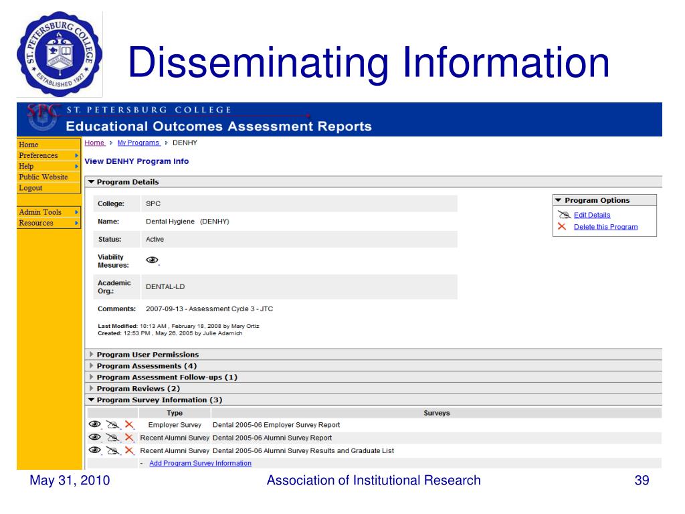The height and width of the screenshot is (514, 685).
Task: Edit the Dental 2005-06 Alumni Survey Report row
Action: coord(112,438)
